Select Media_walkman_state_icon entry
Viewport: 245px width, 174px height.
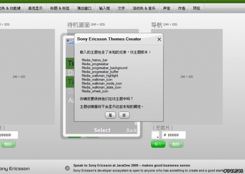pos(101,87)
